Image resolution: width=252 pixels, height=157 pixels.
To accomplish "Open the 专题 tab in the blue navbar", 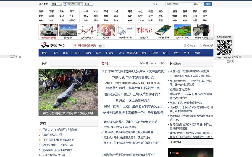I will pos(197,53).
